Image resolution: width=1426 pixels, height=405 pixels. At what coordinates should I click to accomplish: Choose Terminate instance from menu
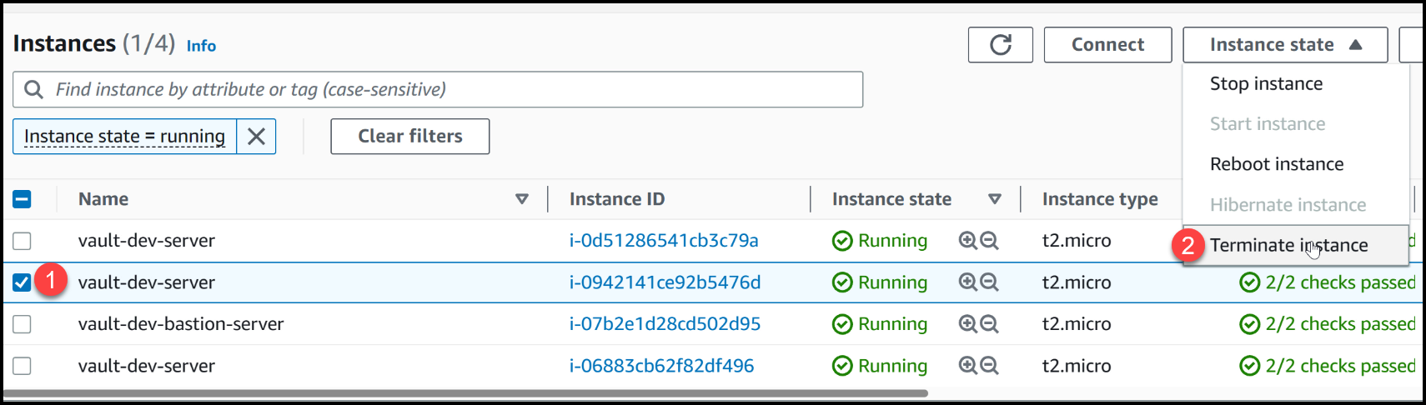click(x=1288, y=245)
